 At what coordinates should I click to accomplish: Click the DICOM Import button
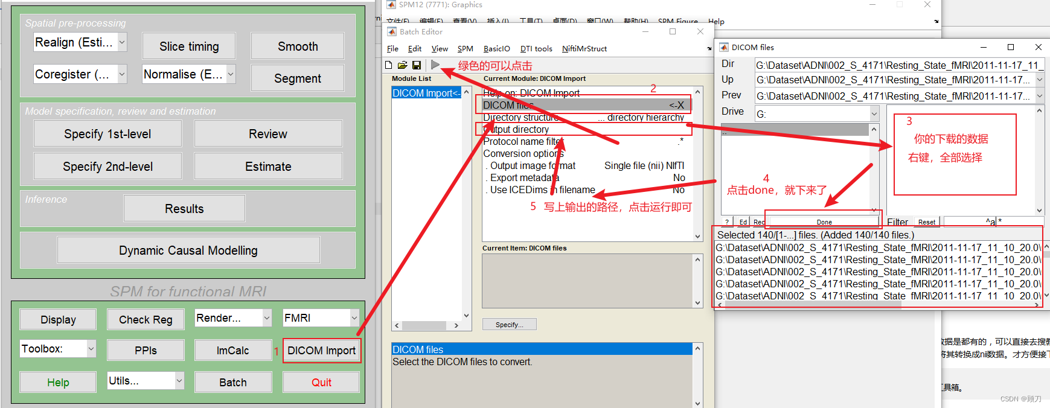[x=321, y=351]
